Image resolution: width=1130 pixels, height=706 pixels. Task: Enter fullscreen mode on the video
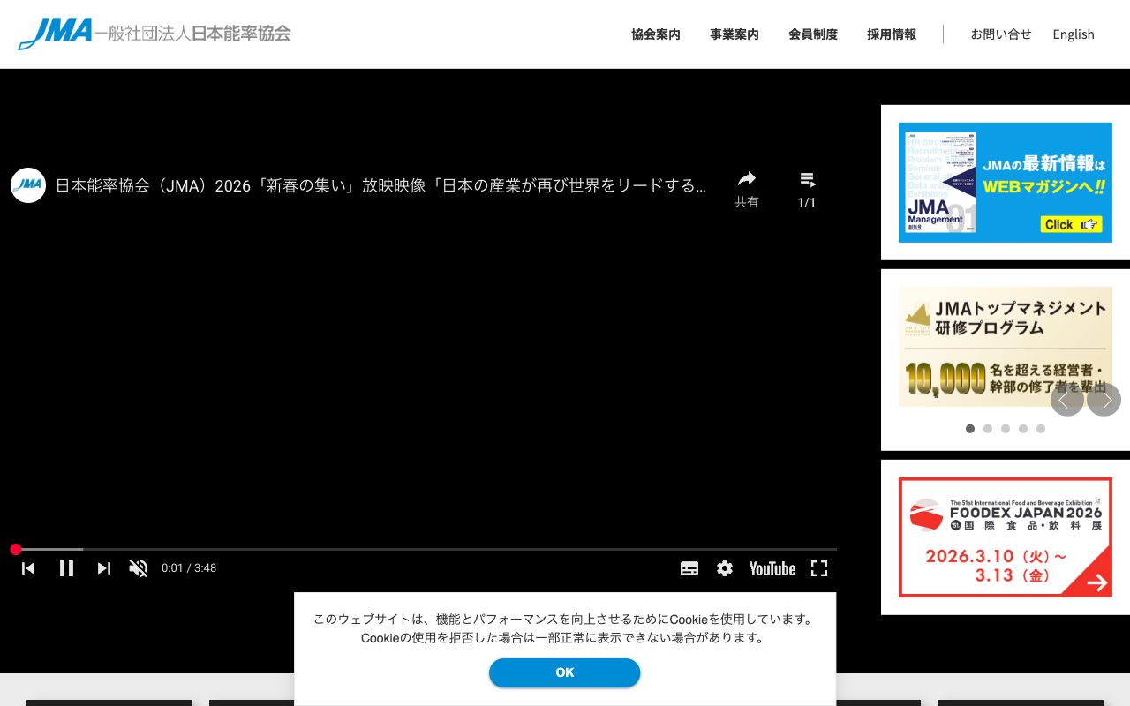click(x=818, y=568)
